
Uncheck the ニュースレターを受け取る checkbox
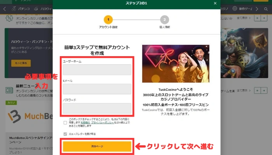click(65, 134)
